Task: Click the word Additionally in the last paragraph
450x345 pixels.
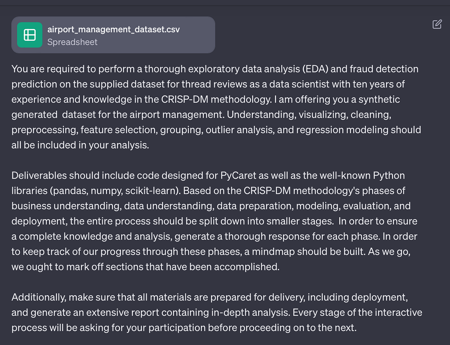Action: (x=39, y=297)
